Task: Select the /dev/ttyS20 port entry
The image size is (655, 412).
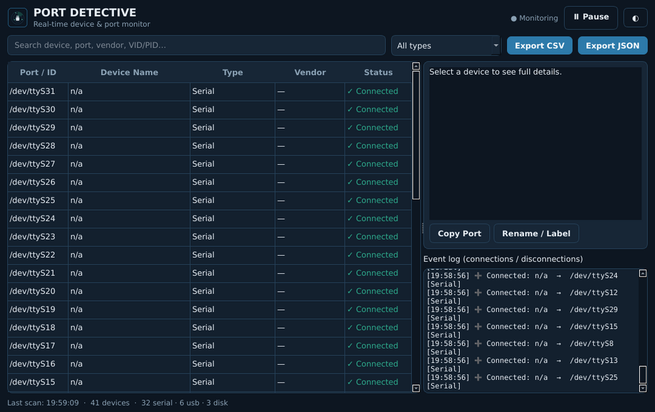Action: click(x=210, y=292)
